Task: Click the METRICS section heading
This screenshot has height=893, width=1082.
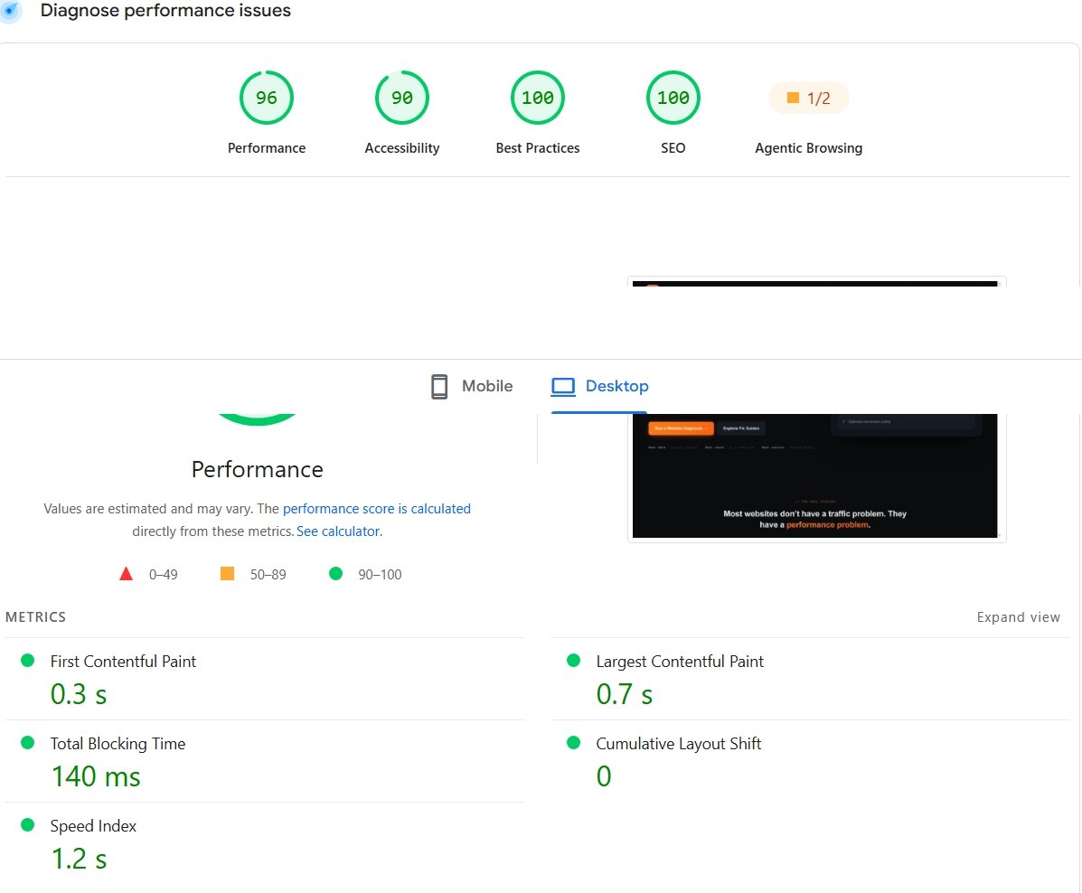Action: coord(36,617)
